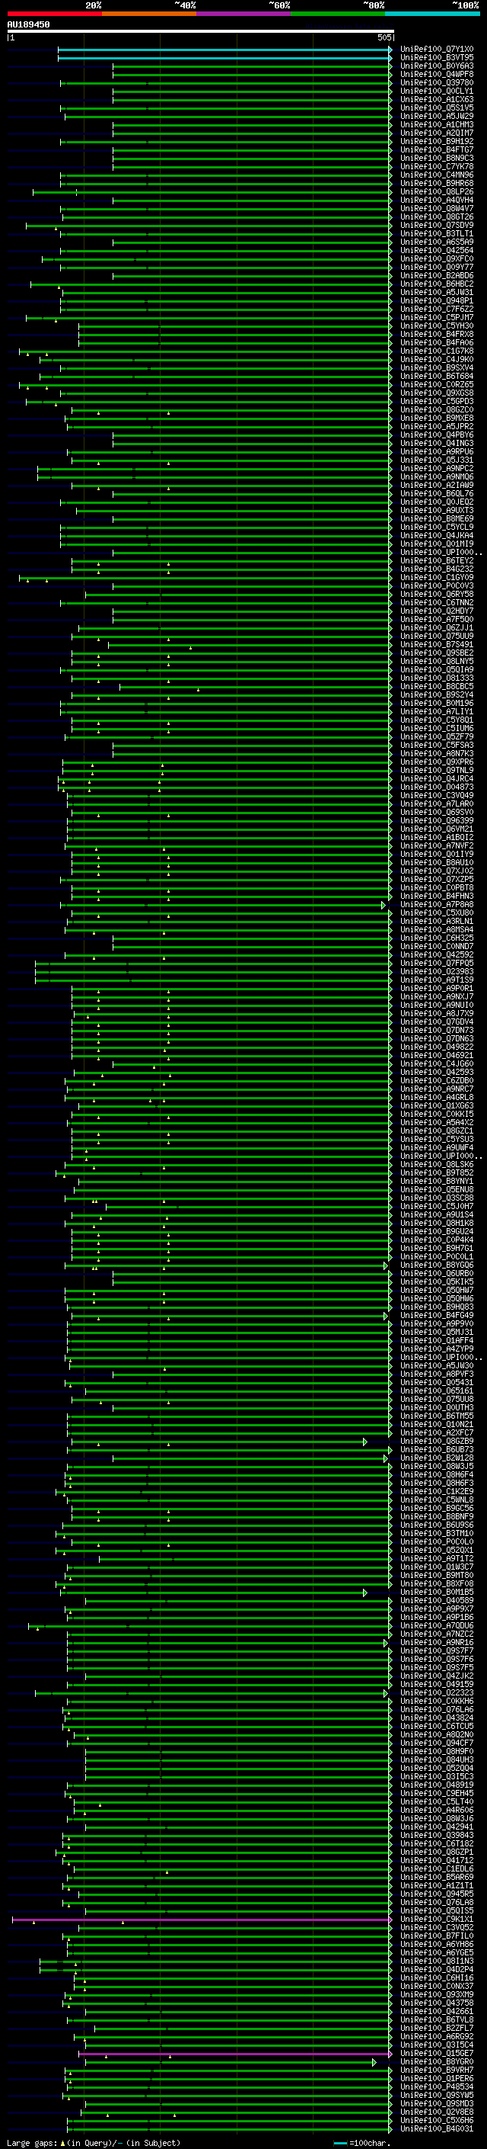Select hit label UniRef100_B0M196
Image resolution: width=487 pixels, height=2149 pixels.
(x=437, y=704)
